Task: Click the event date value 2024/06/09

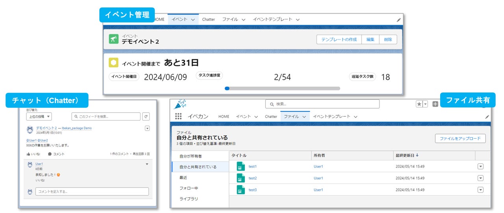Action: (165, 77)
